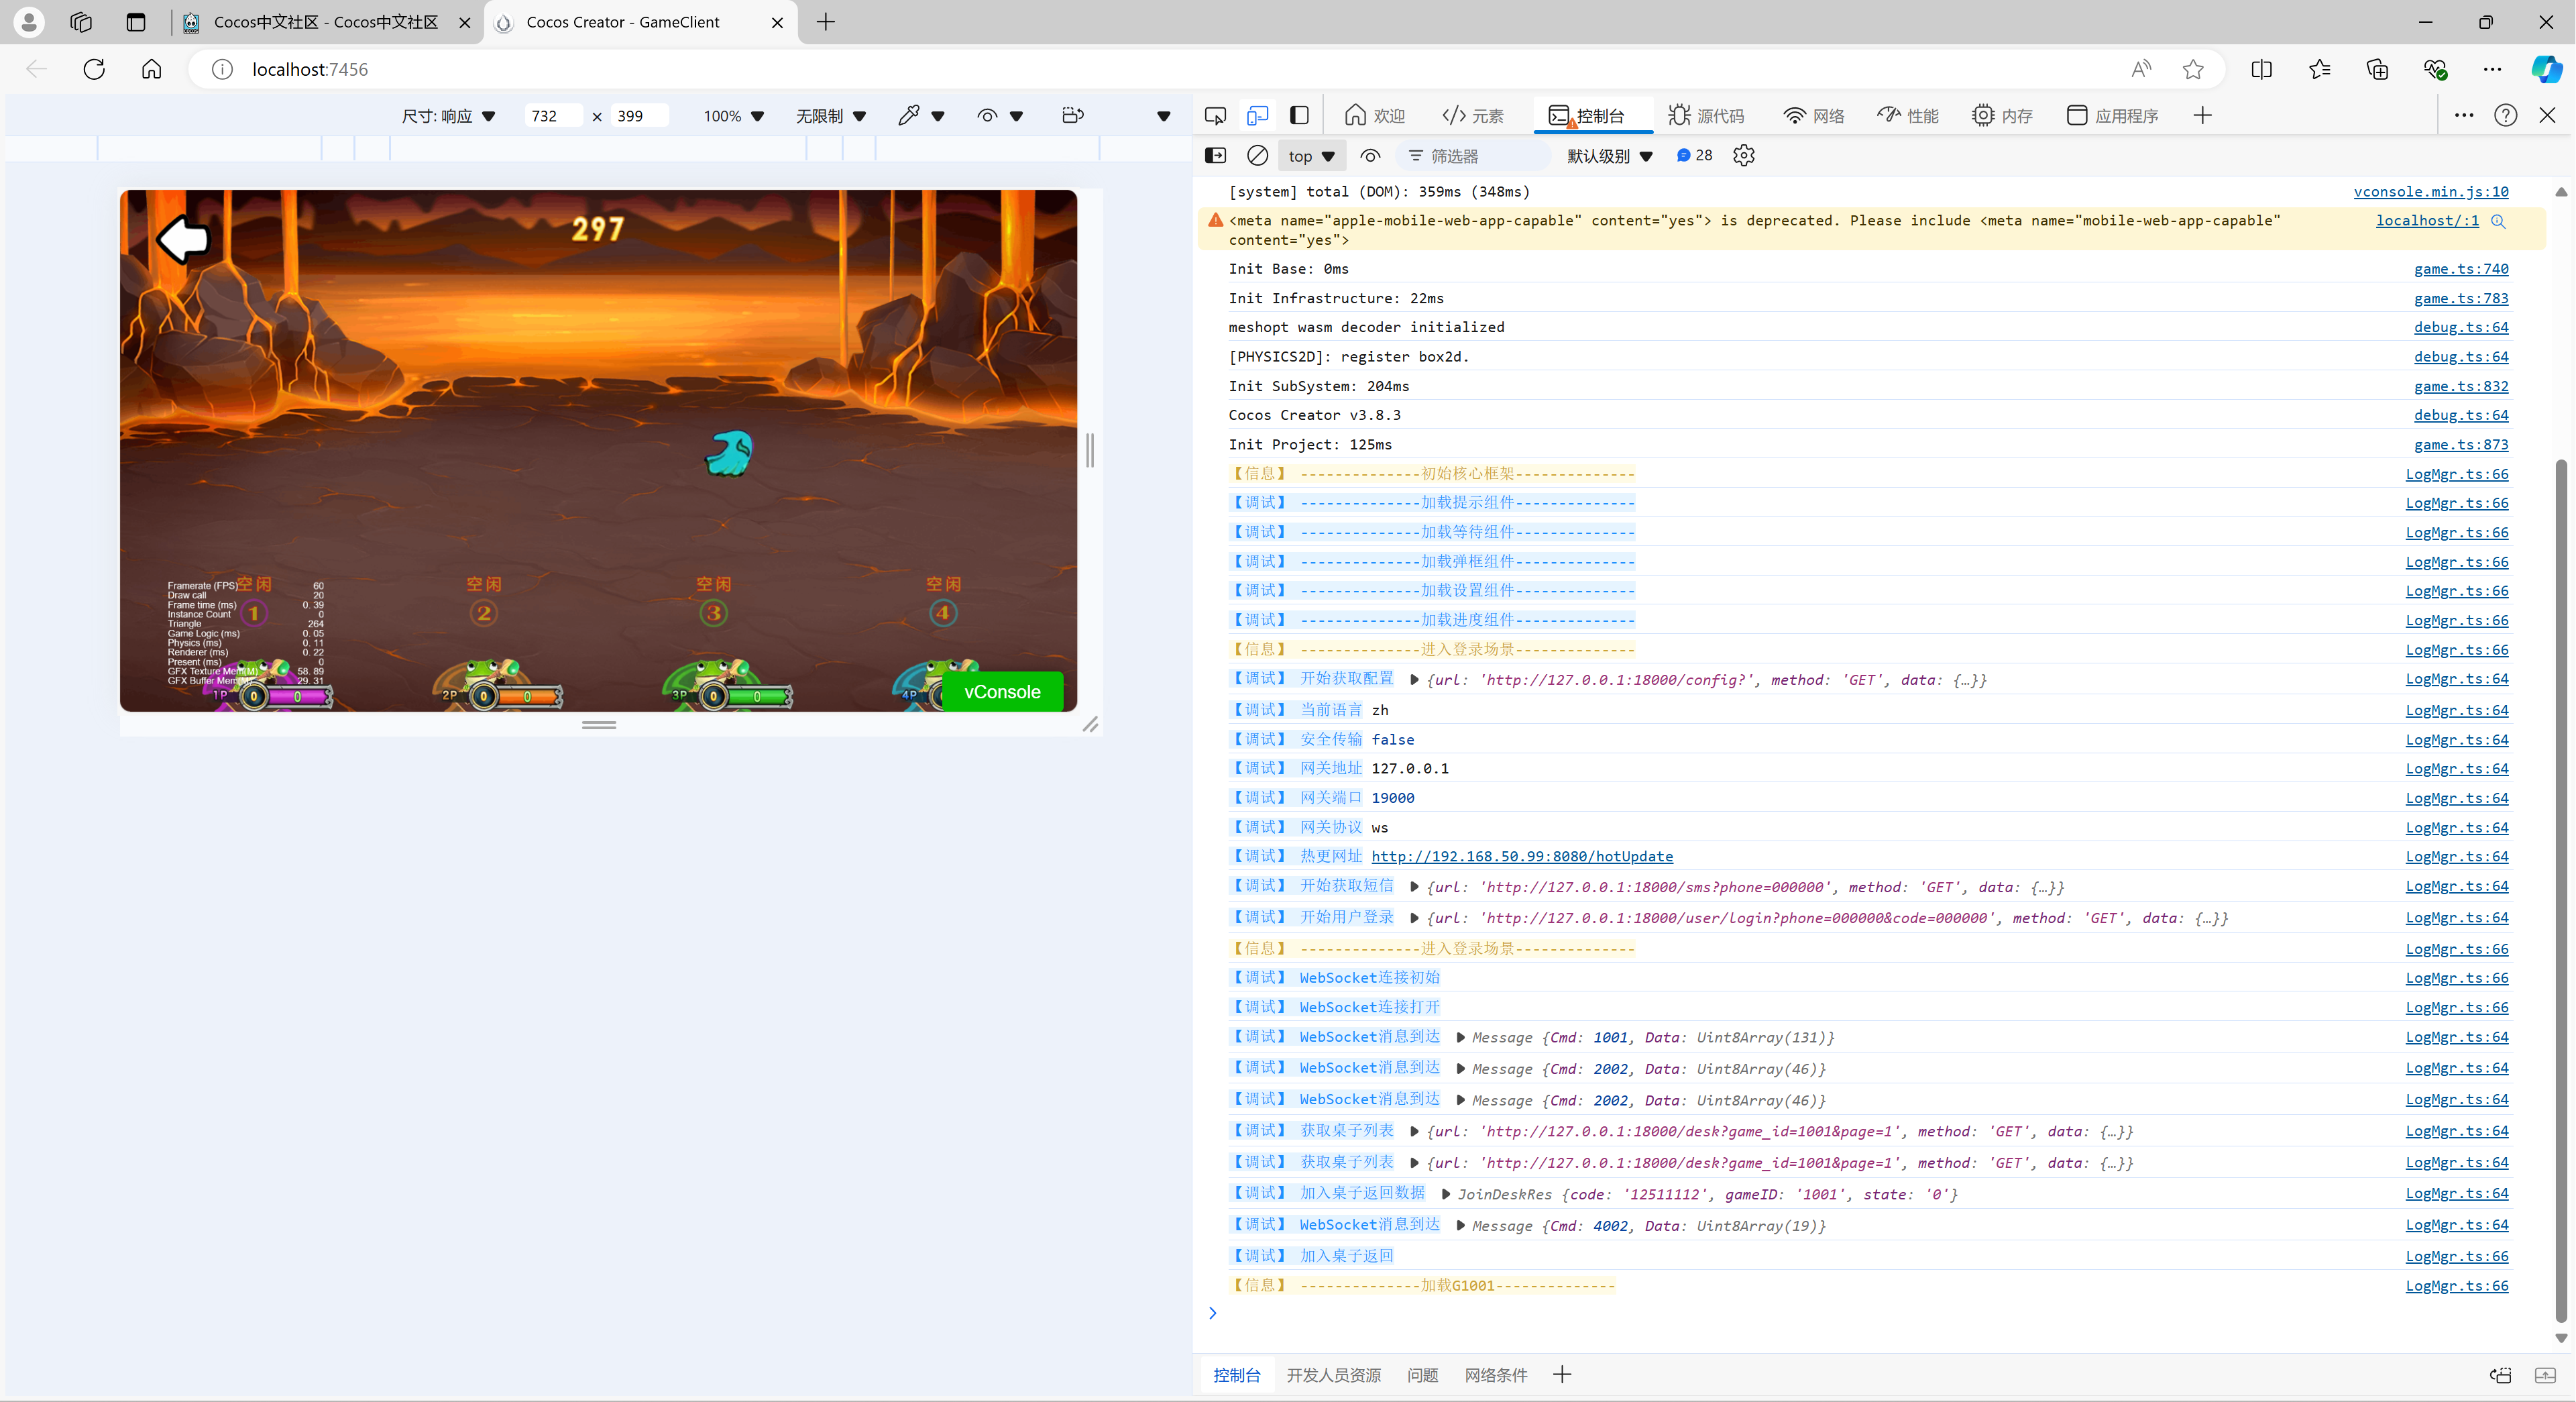The image size is (2576, 1402).
Task: Toggle device emulation mode
Action: point(1257,116)
